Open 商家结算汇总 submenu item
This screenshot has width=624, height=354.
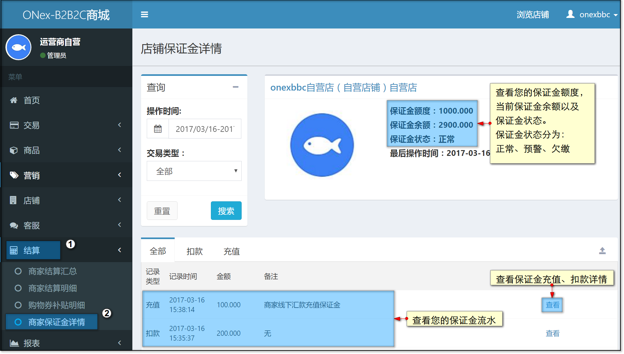pos(53,271)
